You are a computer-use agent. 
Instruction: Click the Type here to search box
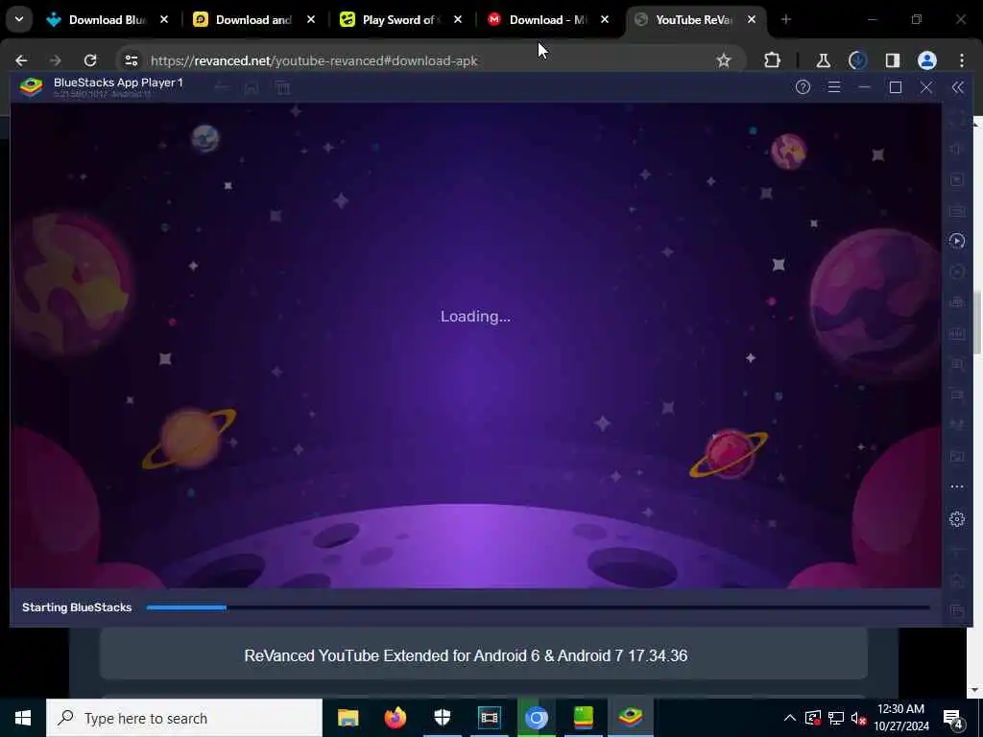pyautogui.click(x=184, y=718)
